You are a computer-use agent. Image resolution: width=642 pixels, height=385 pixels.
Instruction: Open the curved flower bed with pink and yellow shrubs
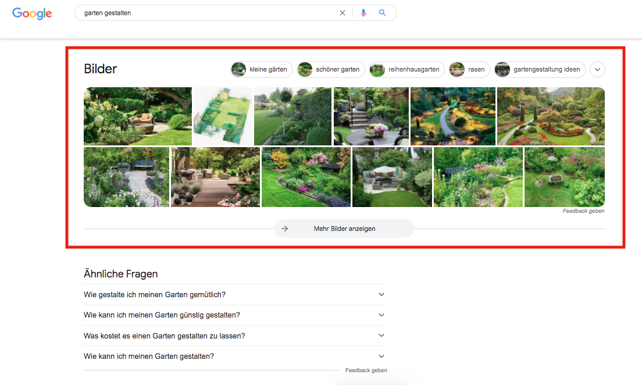click(x=306, y=177)
